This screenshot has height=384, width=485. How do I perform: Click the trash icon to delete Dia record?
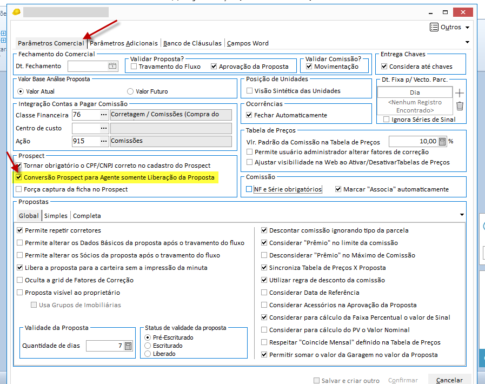pyautogui.click(x=460, y=106)
